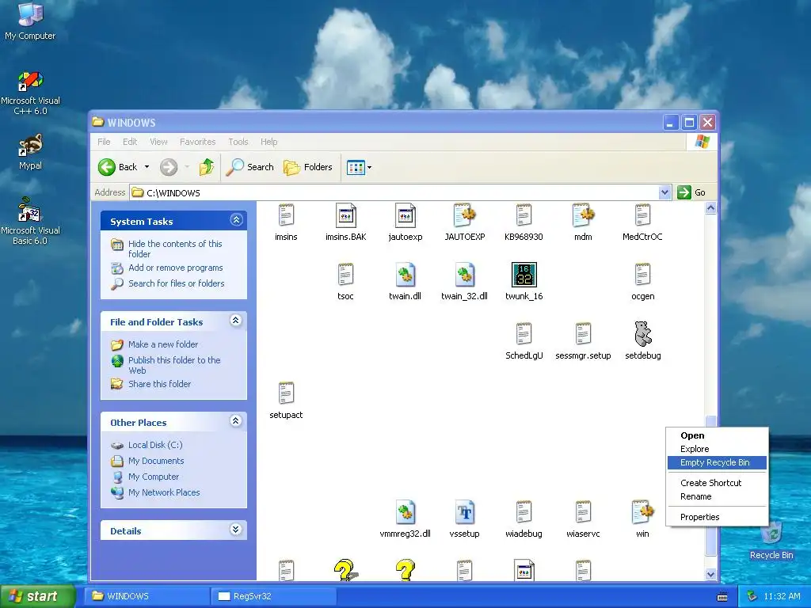Select the imsins.BAK file icon
The height and width of the screenshot is (608, 811).
click(x=345, y=215)
